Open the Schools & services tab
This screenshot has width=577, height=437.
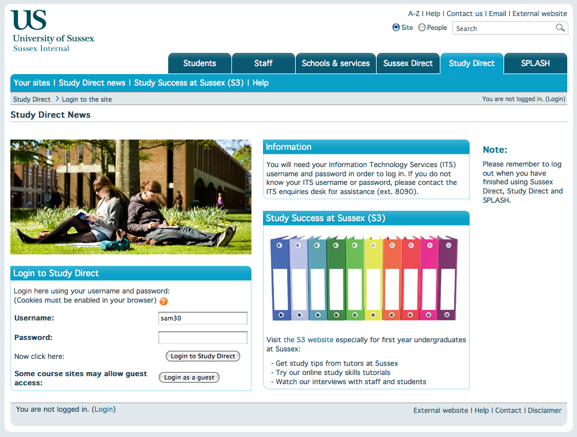click(x=335, y=63)
